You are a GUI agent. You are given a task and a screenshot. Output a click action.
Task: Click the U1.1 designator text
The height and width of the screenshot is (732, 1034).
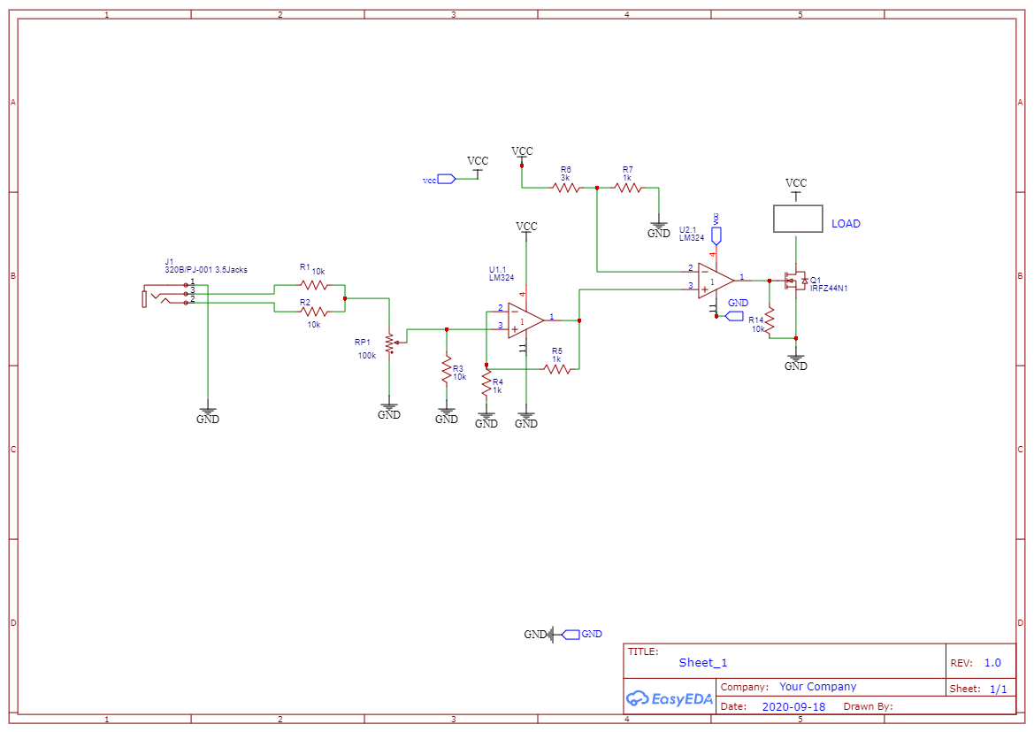pos(497,270)
